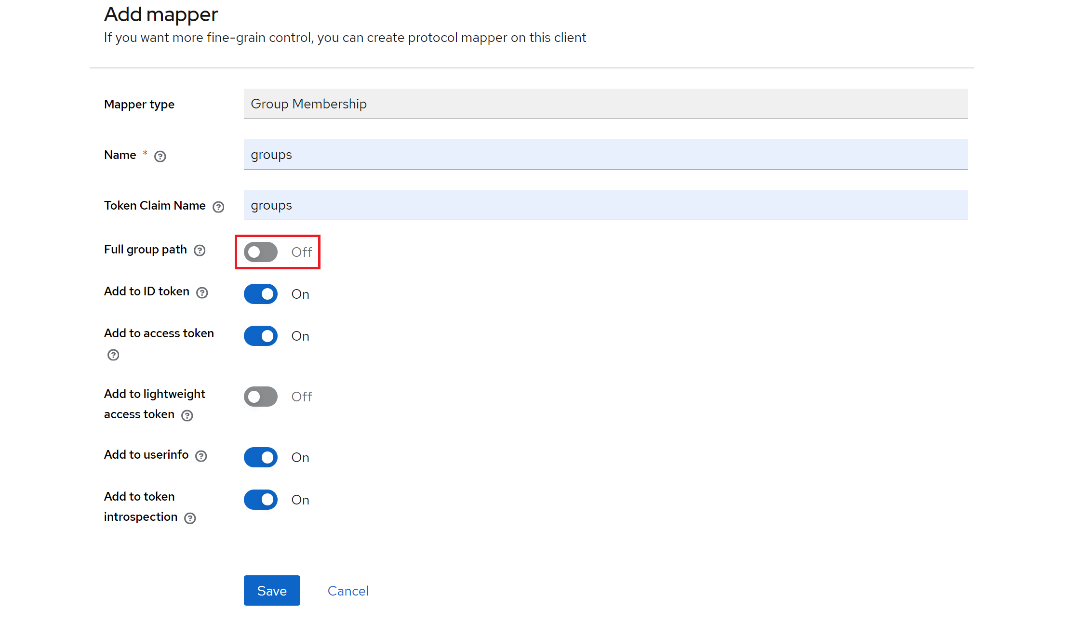Click the Full group path help icon

[x=200, y=251]
